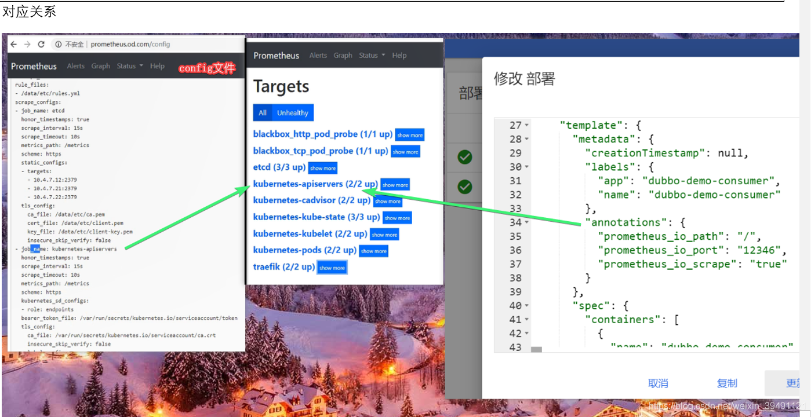This screenshot has height=417, width=811.
Task: Show more for kubernetes-cadvisor
Action: click(x=387, y=201)
